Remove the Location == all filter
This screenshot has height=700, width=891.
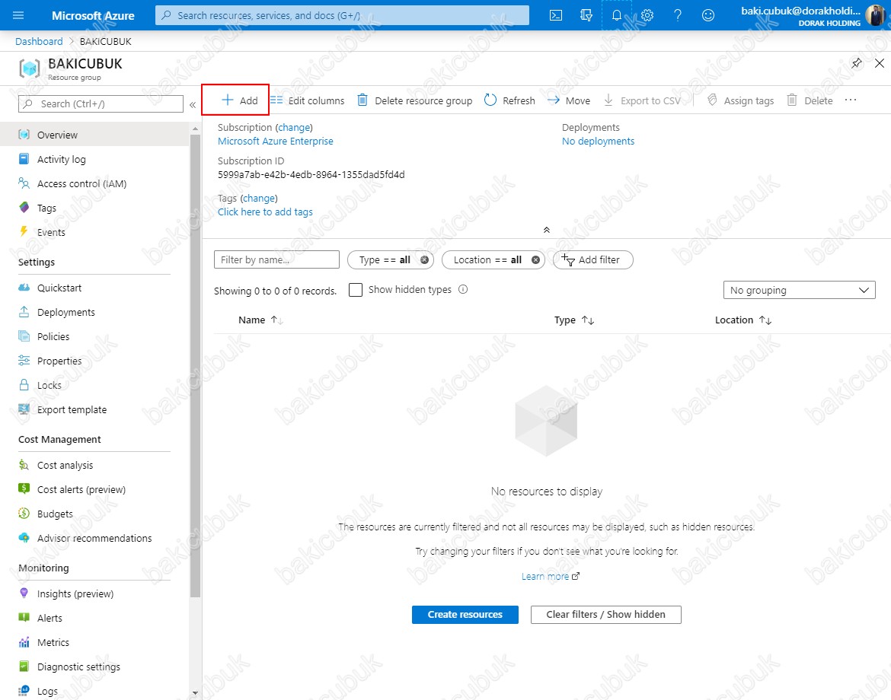[535, 260]
